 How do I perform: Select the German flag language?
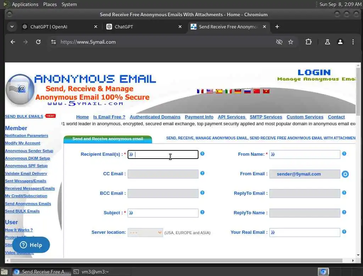click(238, 91)
